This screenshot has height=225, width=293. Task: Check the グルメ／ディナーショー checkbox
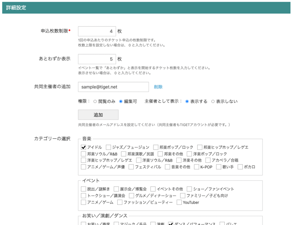coord(132,196)
